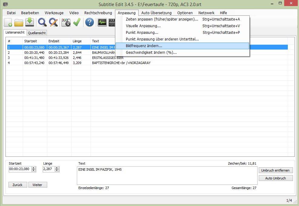Image resolution: width=299 pixels, height=206 pixels.
Task: Click the Gesamtlänge: 27 label
Action: point(244,188)
